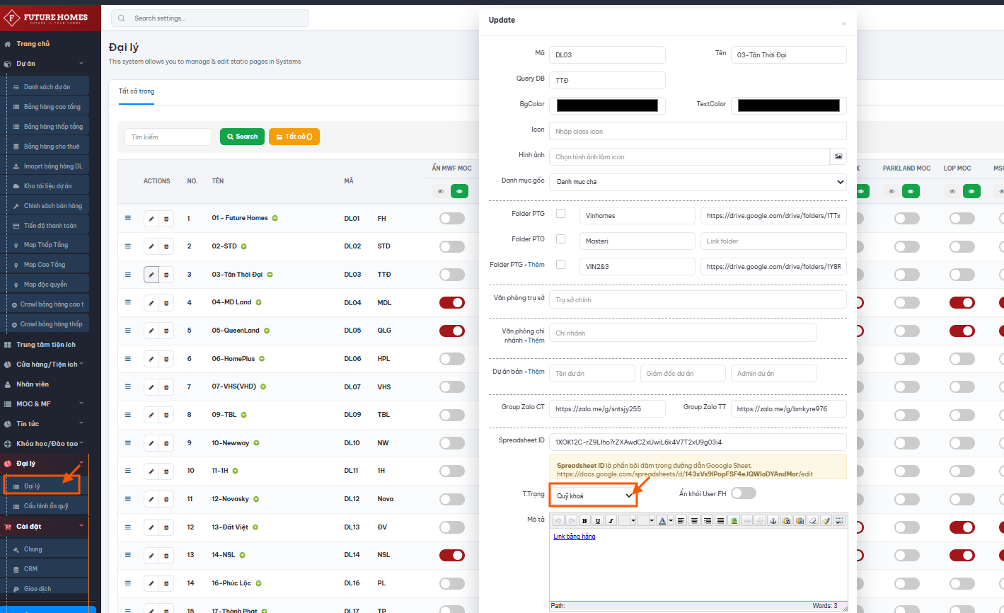Open the Danh mục gốc dropdown

click(698, 182)
